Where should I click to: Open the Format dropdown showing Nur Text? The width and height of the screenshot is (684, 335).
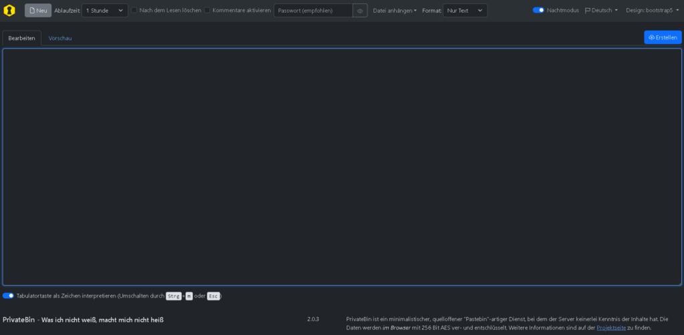465,11
